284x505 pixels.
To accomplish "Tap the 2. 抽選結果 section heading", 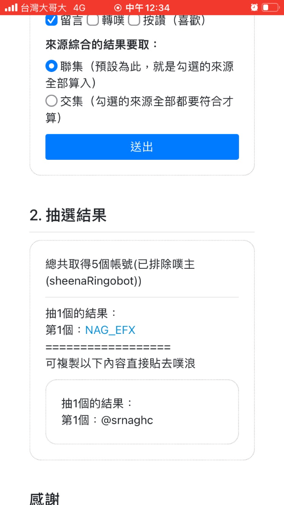I will tap(68, 216).
